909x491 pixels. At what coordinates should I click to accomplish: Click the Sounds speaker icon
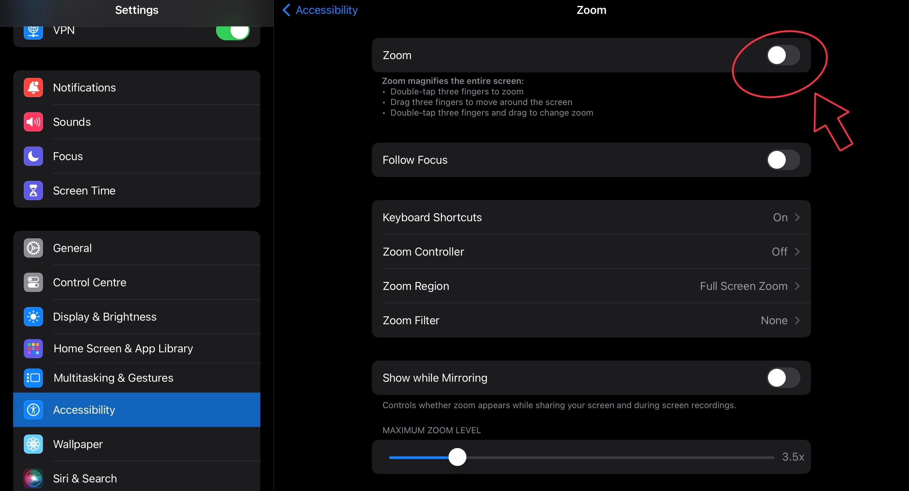33,122
